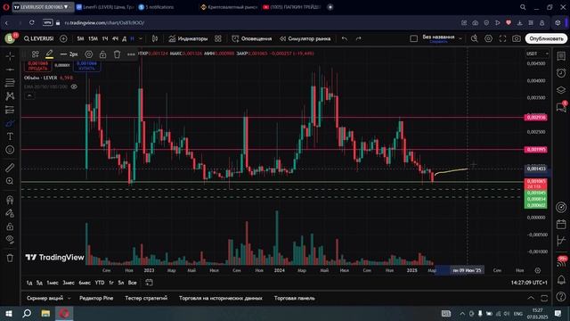Set chart range to YTD
The height and width of the screenshot is (321, 570).
click(100, 283)
